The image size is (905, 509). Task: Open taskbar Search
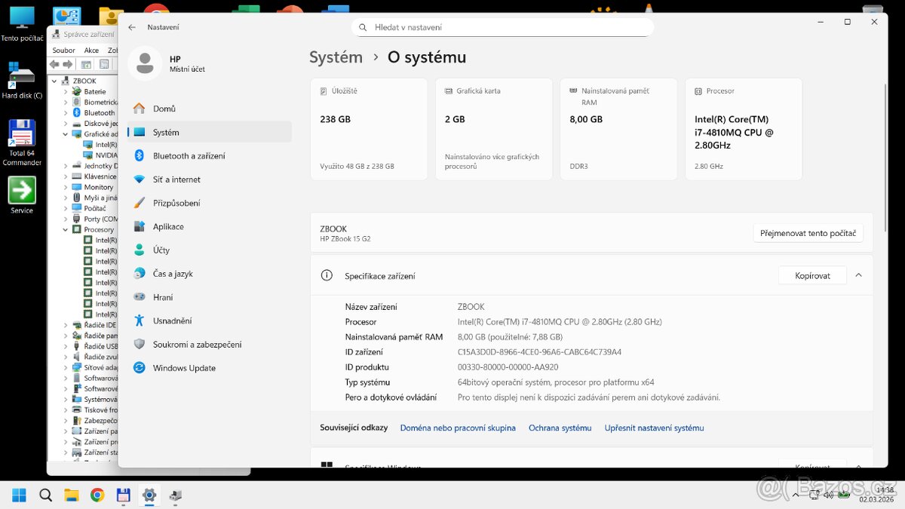click(x=45, y=495)
